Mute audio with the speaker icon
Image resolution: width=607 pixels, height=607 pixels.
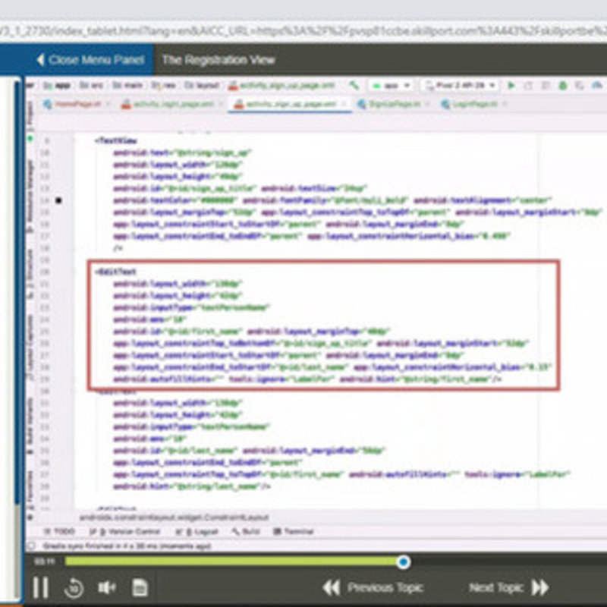[106, 587]
